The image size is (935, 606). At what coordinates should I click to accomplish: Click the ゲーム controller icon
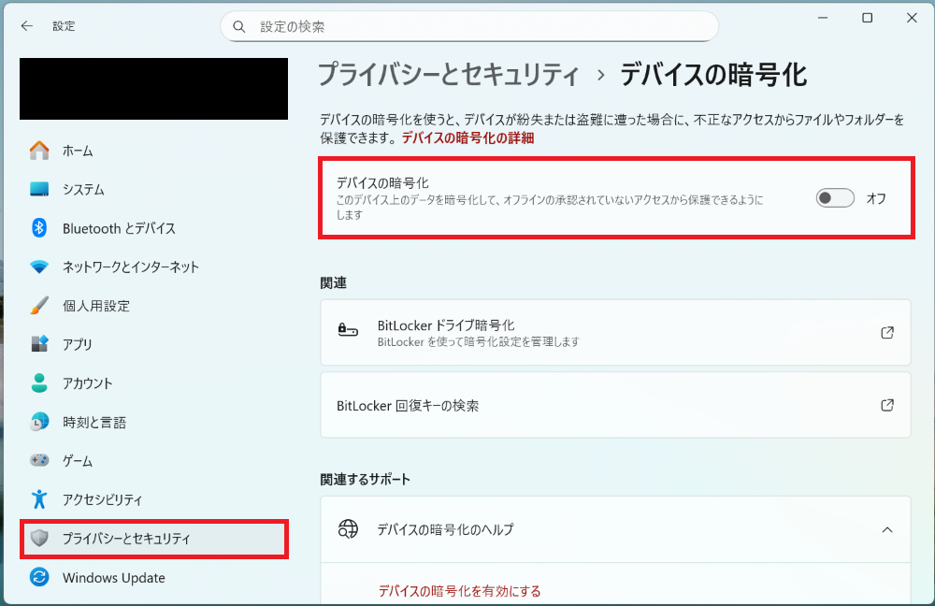pyautogui.click(x=39, y=460)
